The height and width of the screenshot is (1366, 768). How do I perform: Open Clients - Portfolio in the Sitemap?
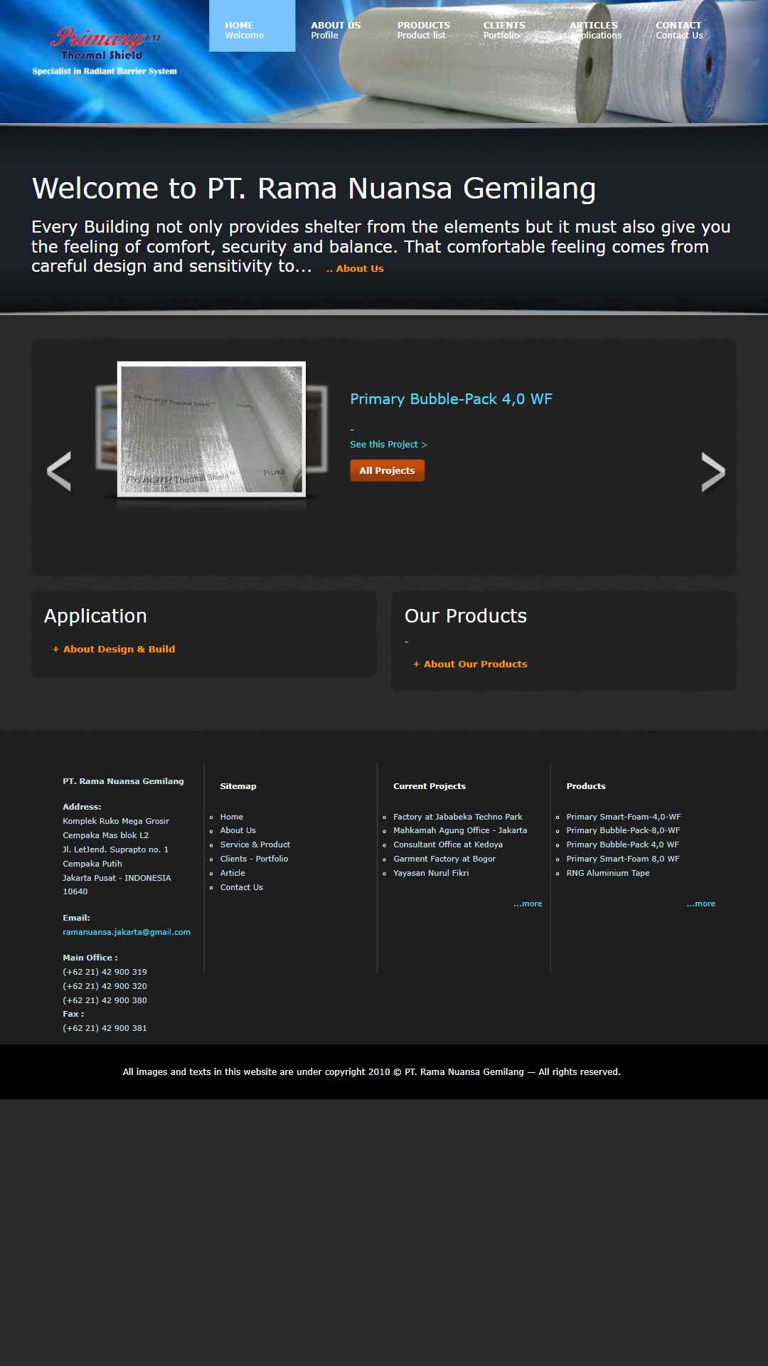click(x=255, y=859)
